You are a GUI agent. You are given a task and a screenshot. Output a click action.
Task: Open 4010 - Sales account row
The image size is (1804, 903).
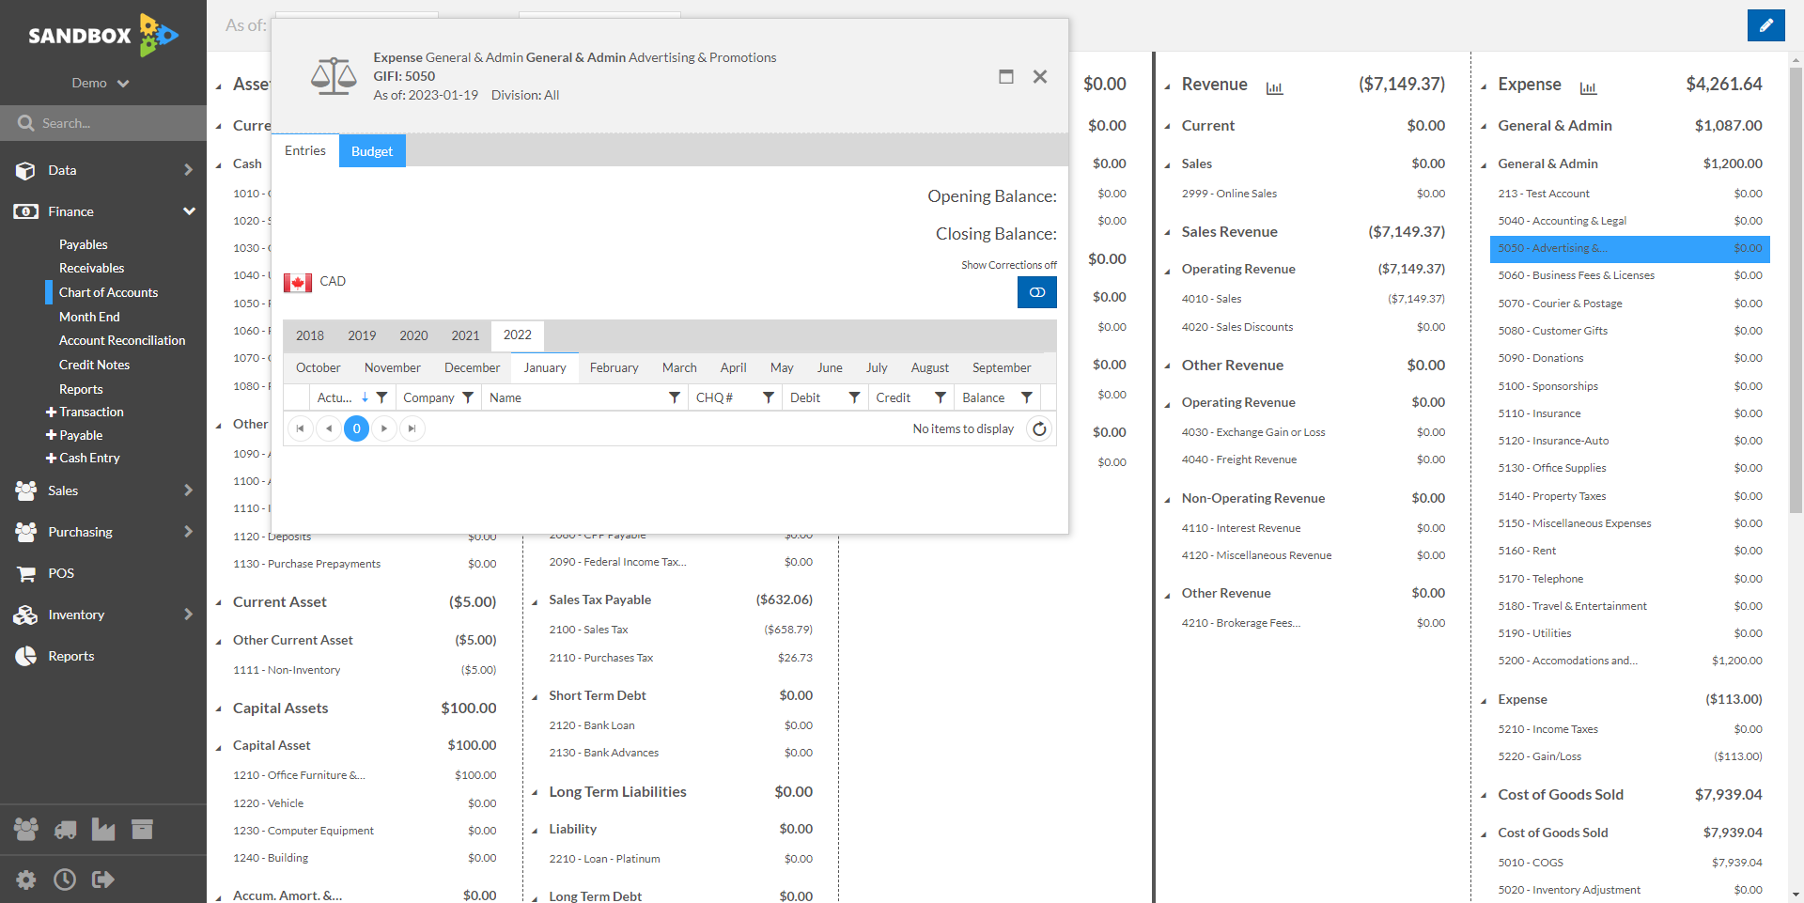click(1313, 299)
